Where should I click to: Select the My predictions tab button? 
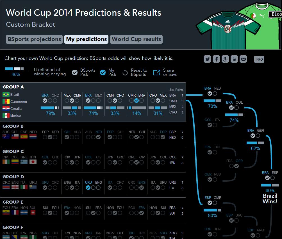point(86,39)
